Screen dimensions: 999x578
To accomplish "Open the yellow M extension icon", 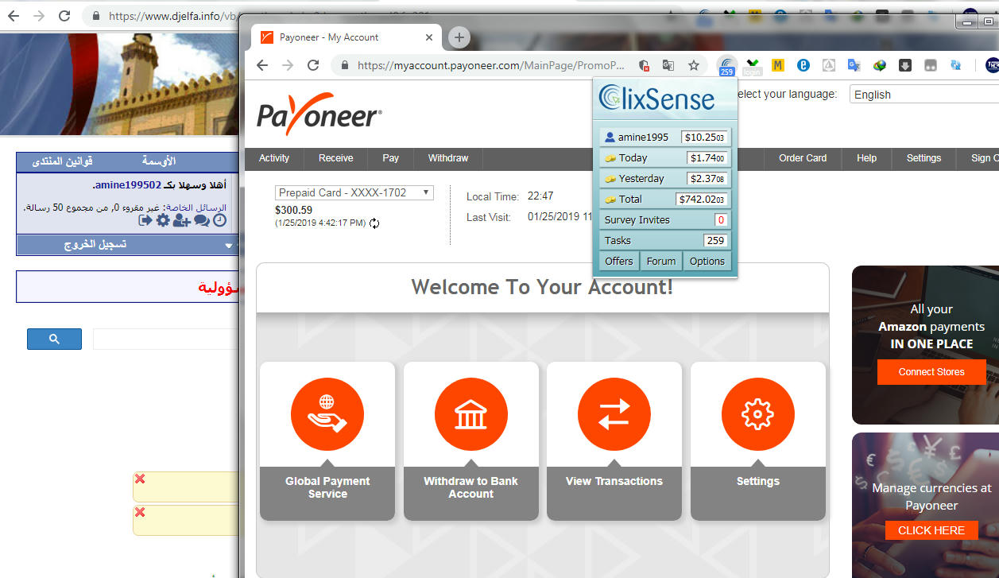I will tap(778, 66).
